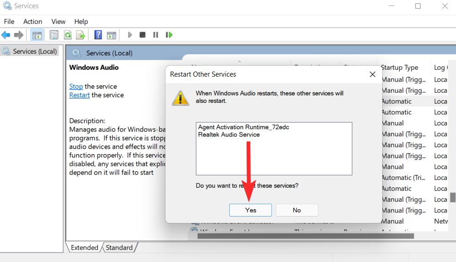The width and height of the screenshot is (456, 262).
Task: Maximize the Services window
Action: (418, 6)
